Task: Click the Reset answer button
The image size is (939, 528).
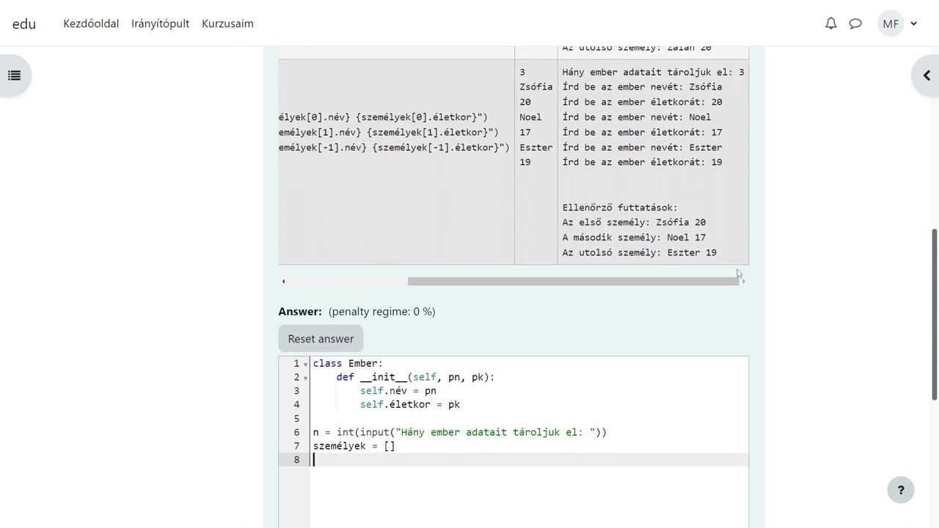Action: coord(321,339)
